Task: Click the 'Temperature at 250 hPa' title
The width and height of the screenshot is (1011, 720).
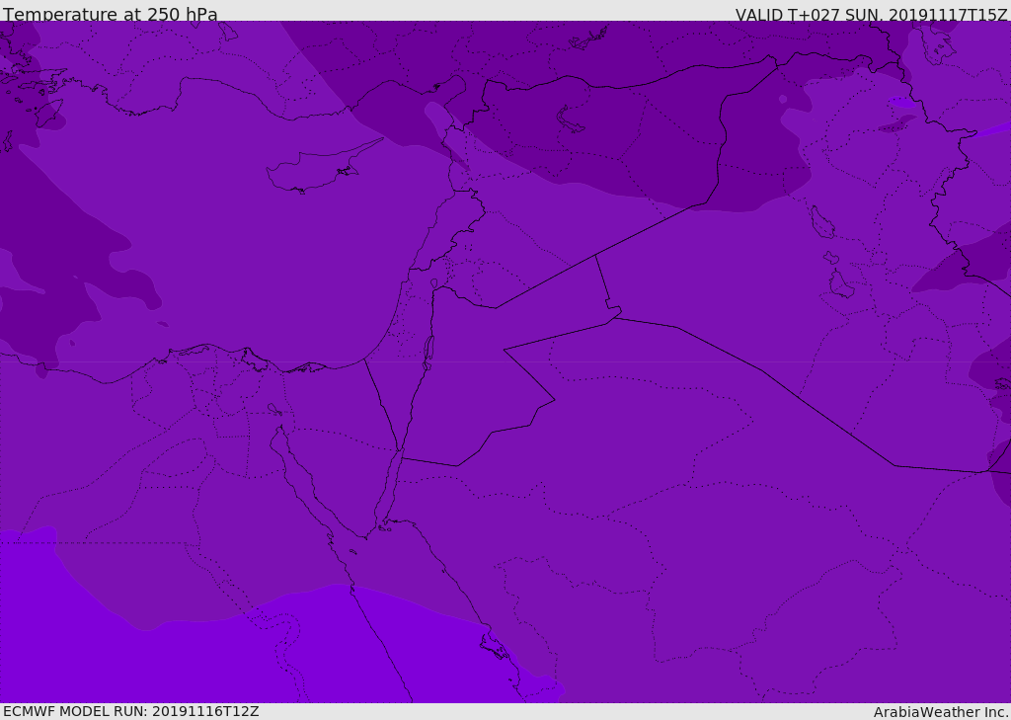Action: click(111, 14)
